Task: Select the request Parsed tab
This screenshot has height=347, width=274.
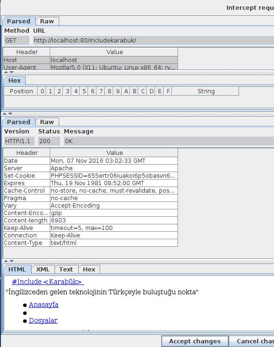Action: click(19, 21)
